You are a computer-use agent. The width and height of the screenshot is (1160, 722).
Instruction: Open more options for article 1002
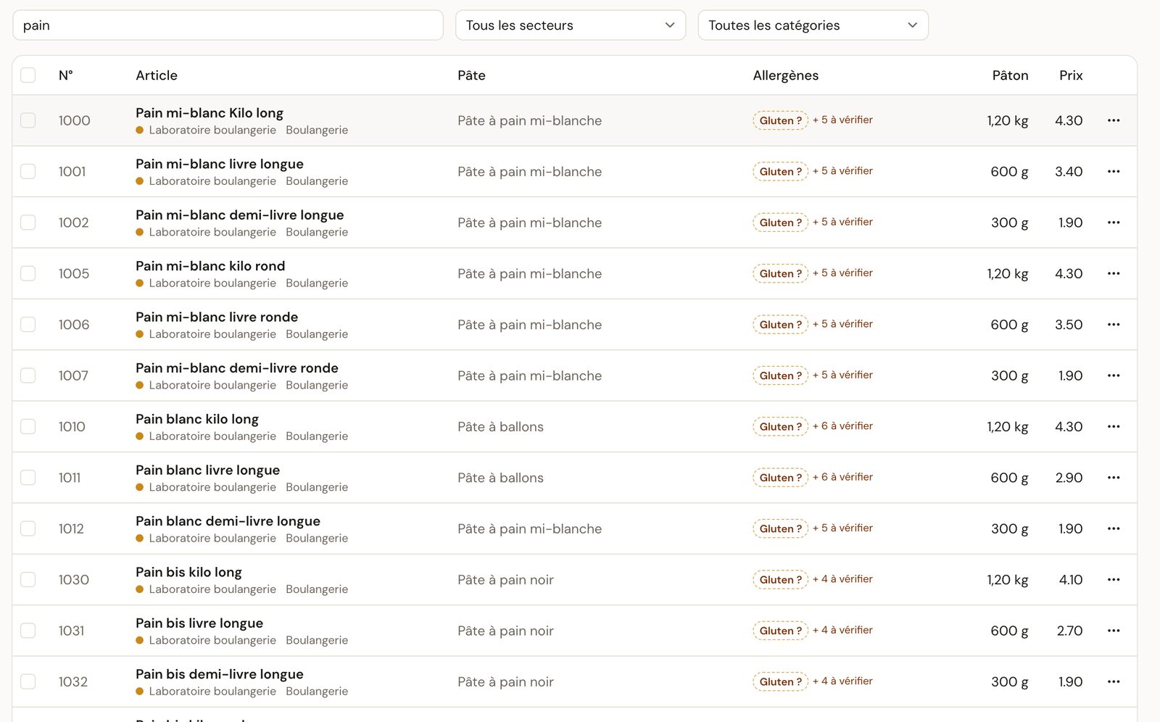[x=1114, y=223]
